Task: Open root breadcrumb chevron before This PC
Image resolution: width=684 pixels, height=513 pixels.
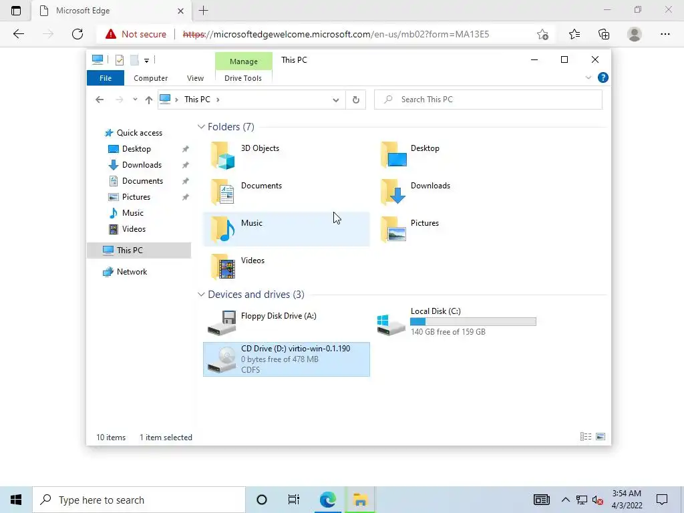Action: pos(176,100)
